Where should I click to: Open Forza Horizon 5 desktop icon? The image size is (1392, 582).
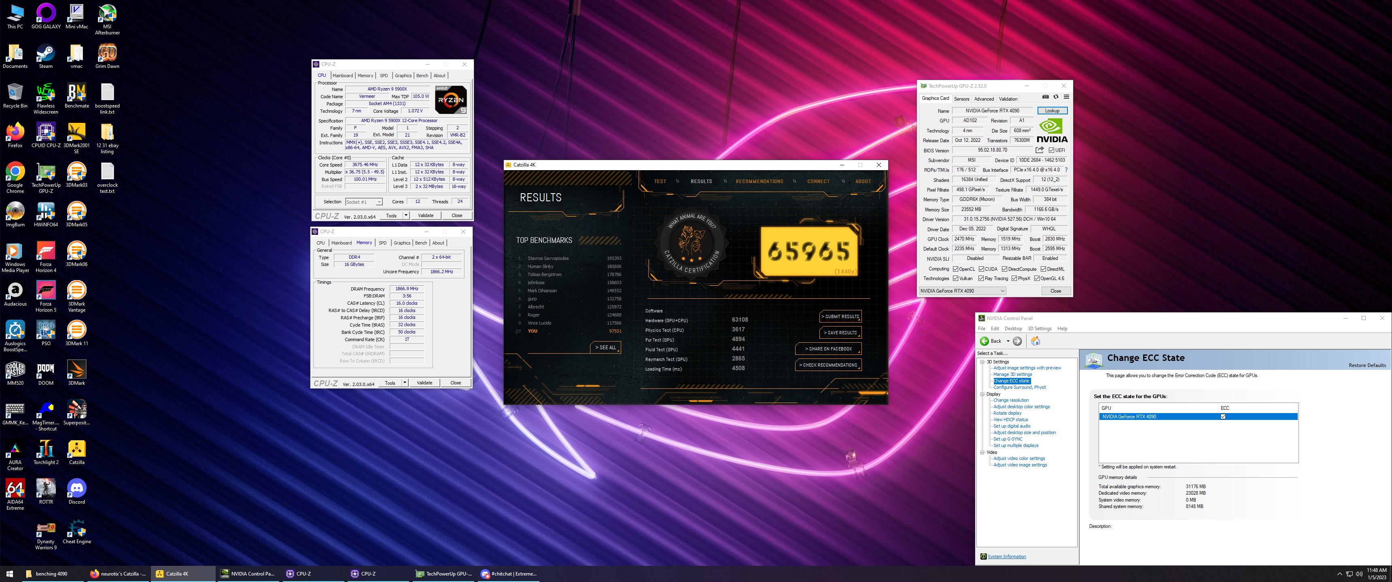click(x=46, y=296)
